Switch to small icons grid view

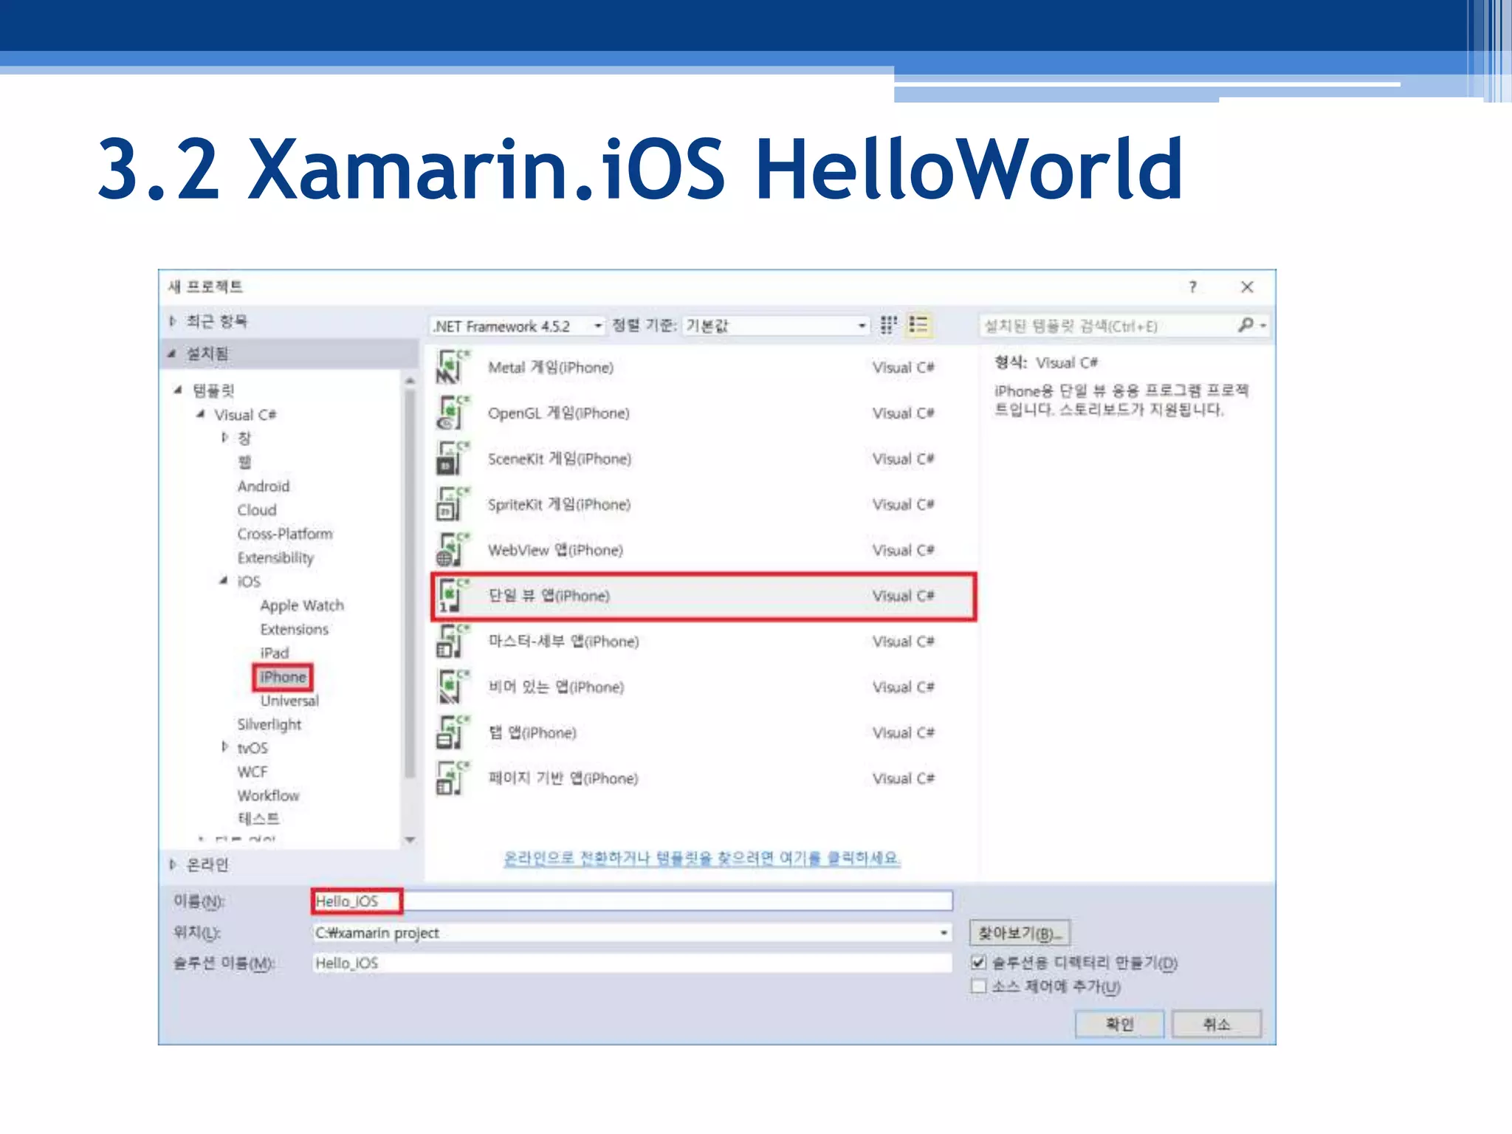pyautogui.click(x=888, y=325)
